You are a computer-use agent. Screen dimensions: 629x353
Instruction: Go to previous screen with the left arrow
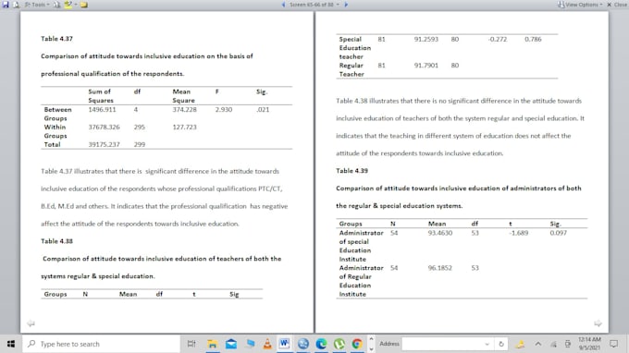pos(283,5)
